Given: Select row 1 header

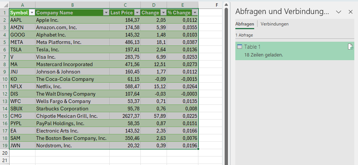Looking at the screenshot, I should pyautogui.click(x=4, y=13).
